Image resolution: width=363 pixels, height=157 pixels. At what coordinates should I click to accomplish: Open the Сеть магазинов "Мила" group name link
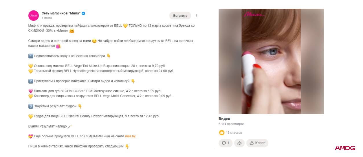click(61, 13)
